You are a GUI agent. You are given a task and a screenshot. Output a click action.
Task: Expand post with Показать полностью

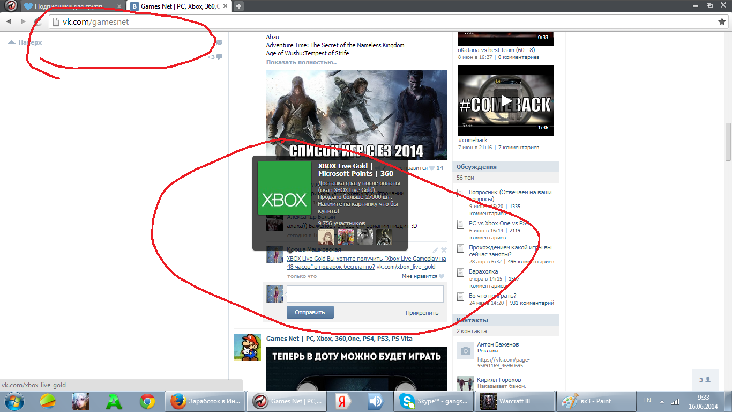tap(302, 62)
